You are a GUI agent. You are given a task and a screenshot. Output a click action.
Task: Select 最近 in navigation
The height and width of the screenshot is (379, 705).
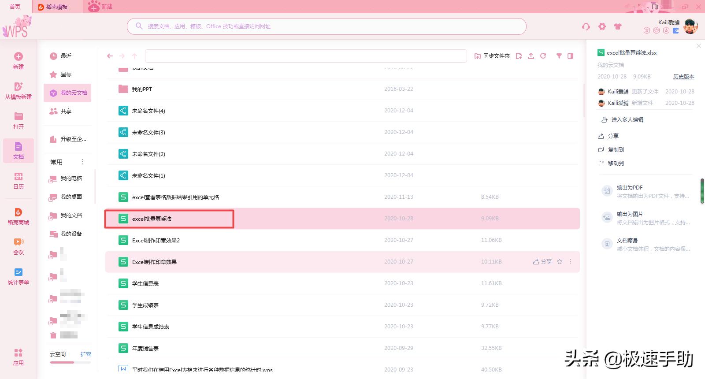pyautogui.click(x=67, y=56)
